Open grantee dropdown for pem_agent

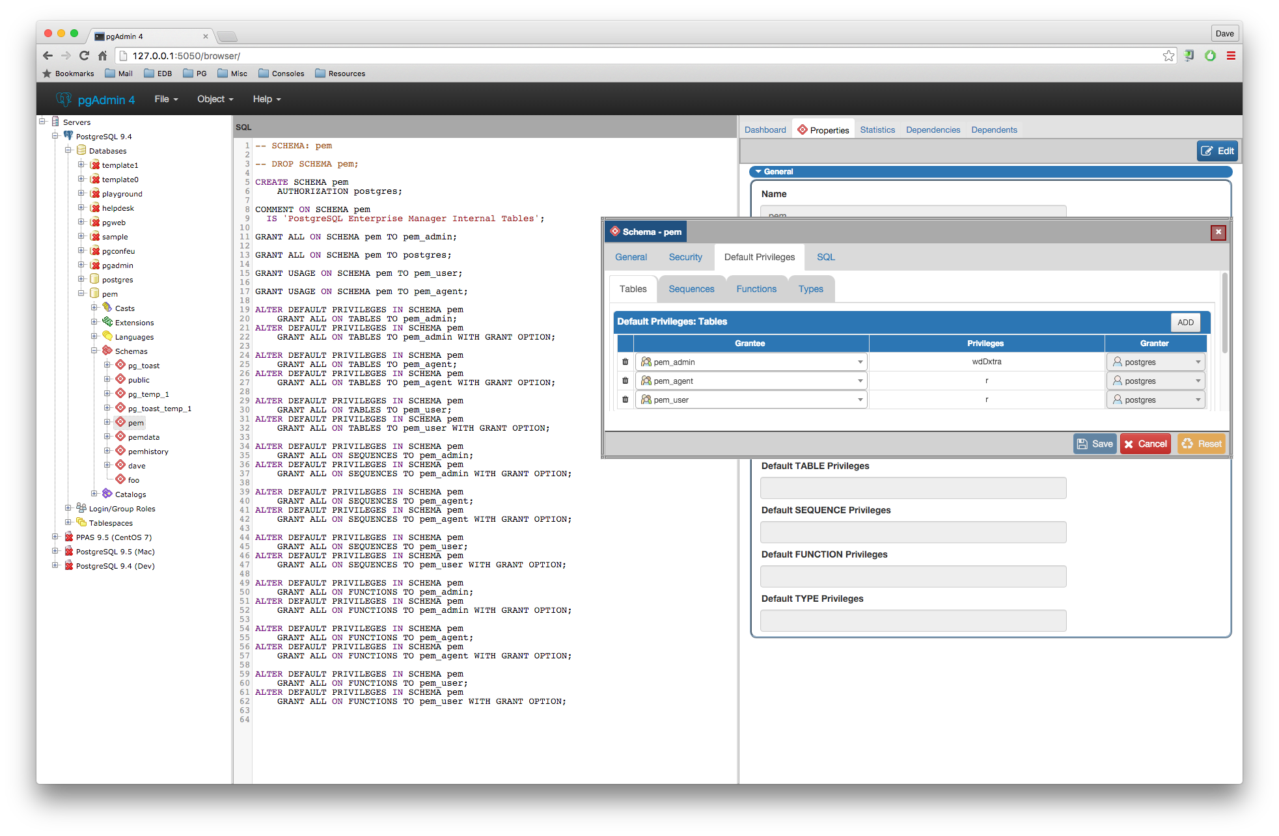point(860,381)
